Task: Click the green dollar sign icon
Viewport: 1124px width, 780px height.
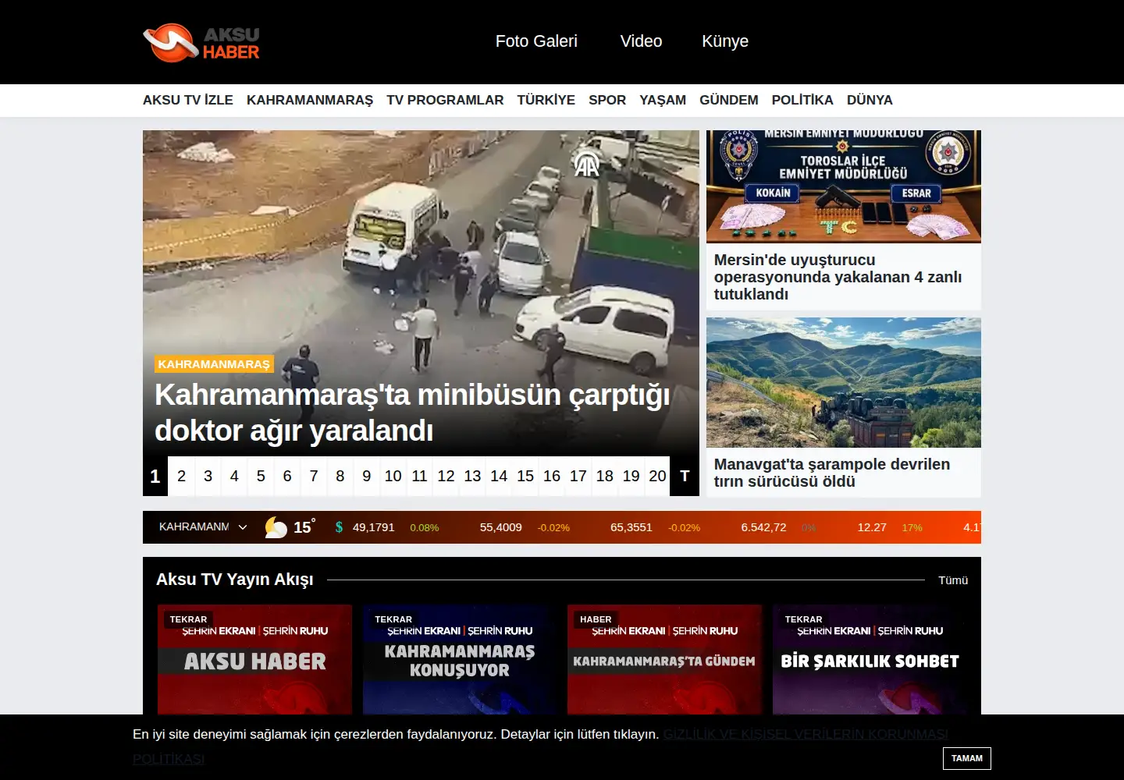Action: pos(339,527)
